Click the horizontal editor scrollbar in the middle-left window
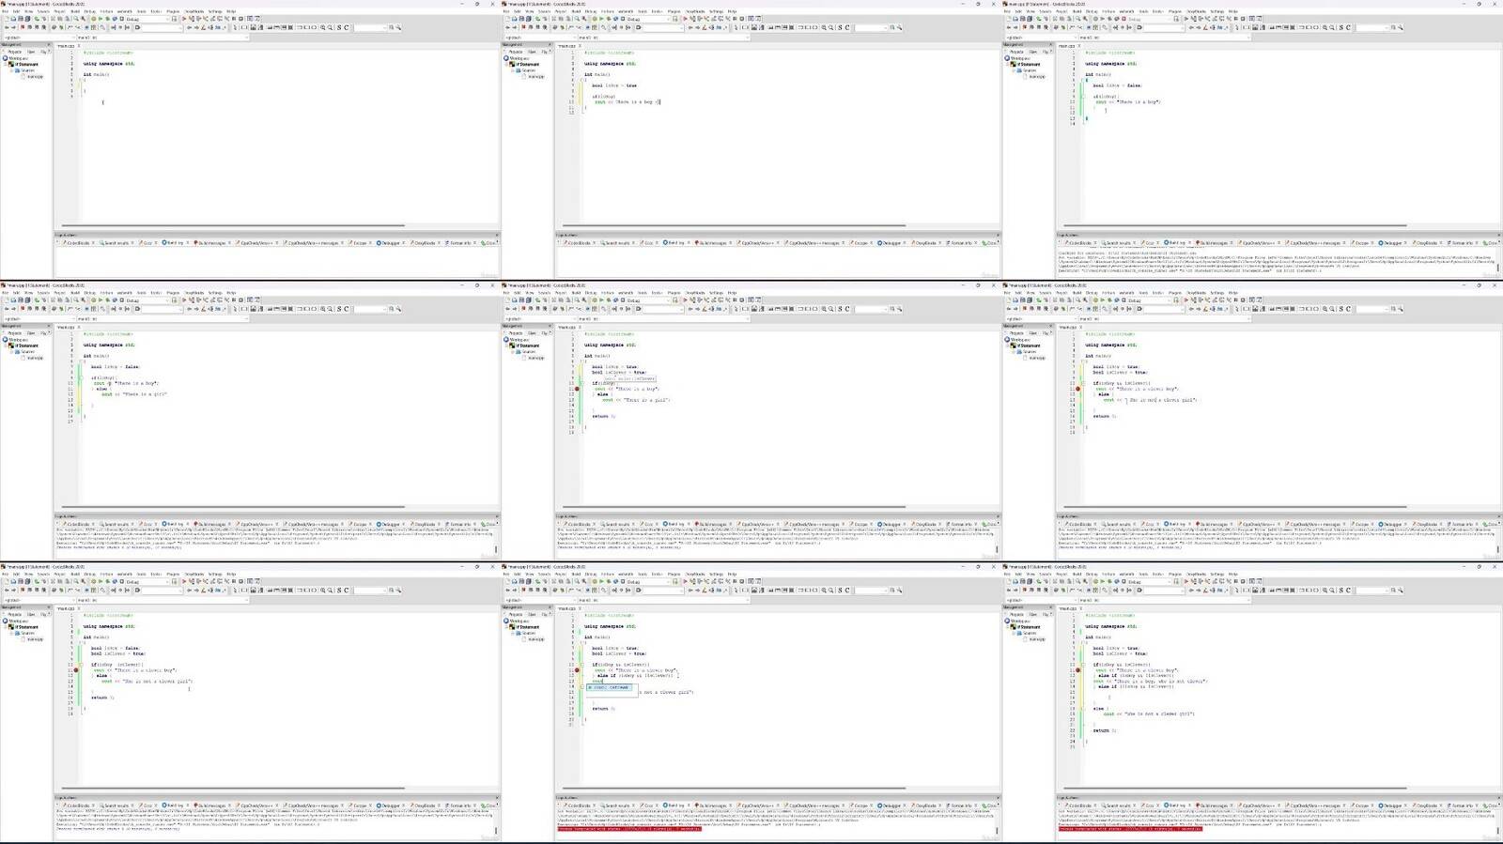1503x844 pixels. (x=233, y=507)
